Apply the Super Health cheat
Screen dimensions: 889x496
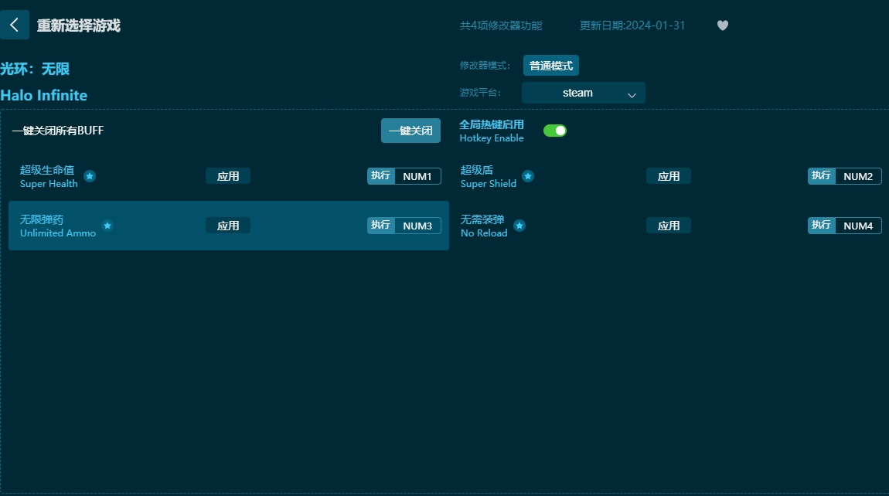227,175
